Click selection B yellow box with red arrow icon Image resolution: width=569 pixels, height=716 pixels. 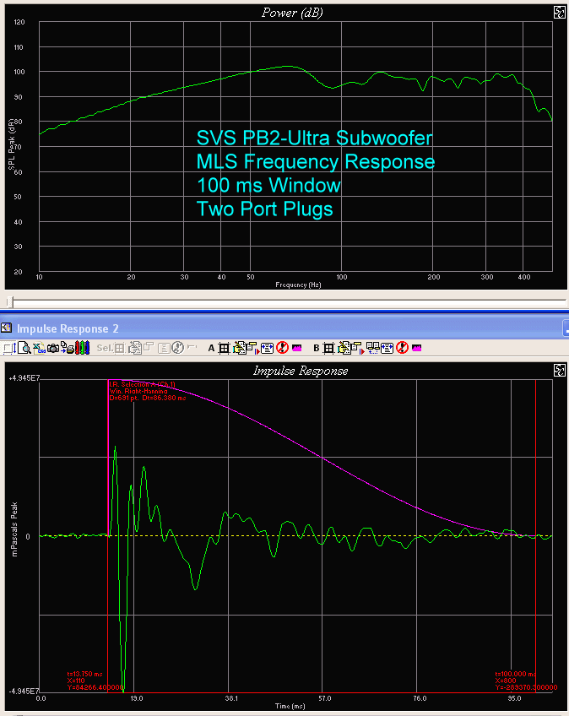click(x=358, y=349)
